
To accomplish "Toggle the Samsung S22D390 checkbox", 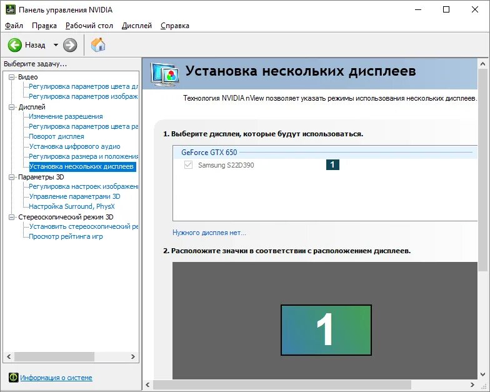I will [188, 165].
